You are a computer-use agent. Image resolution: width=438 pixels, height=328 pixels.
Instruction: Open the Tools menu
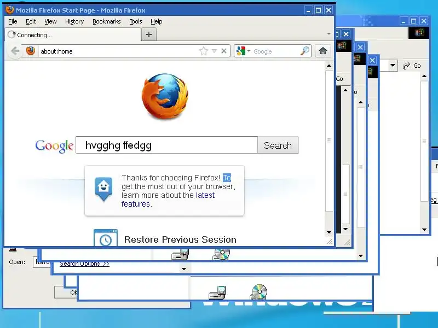[x=135, y=21]
